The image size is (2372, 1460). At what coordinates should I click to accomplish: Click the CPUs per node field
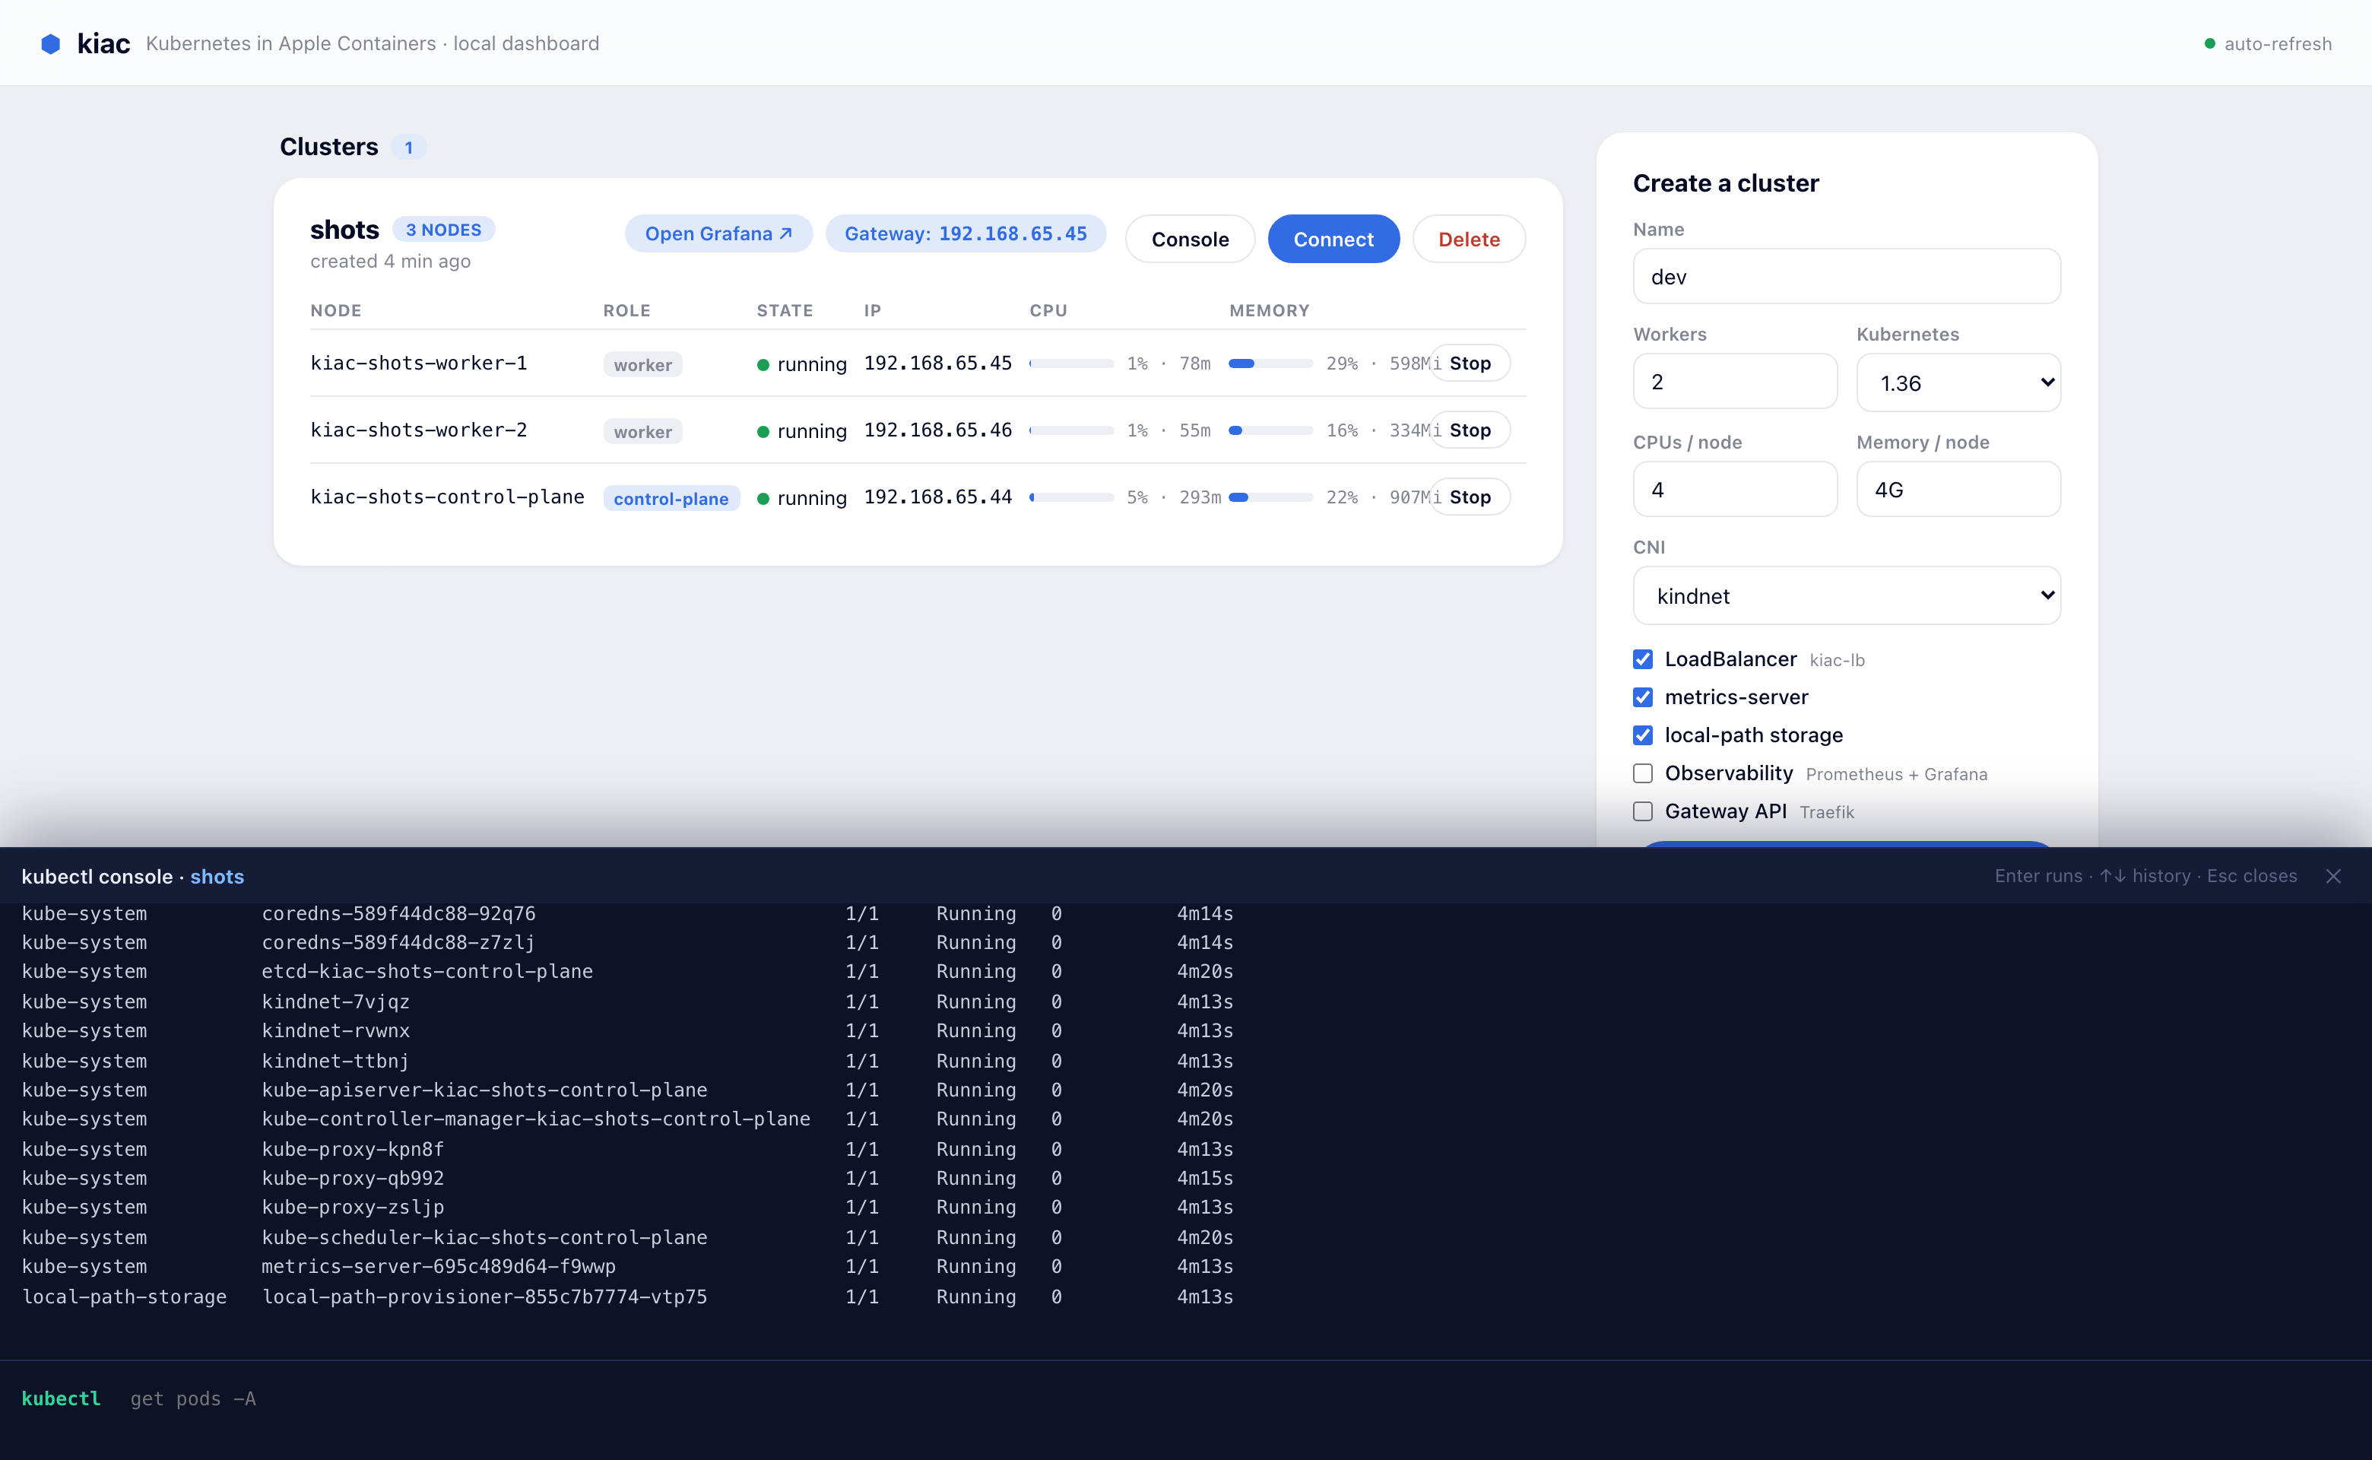tap(1735, 490)
